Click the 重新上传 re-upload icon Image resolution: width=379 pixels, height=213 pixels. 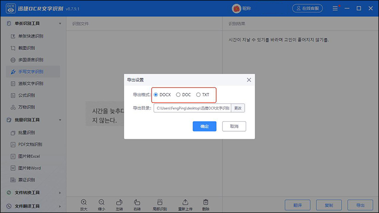185,202
